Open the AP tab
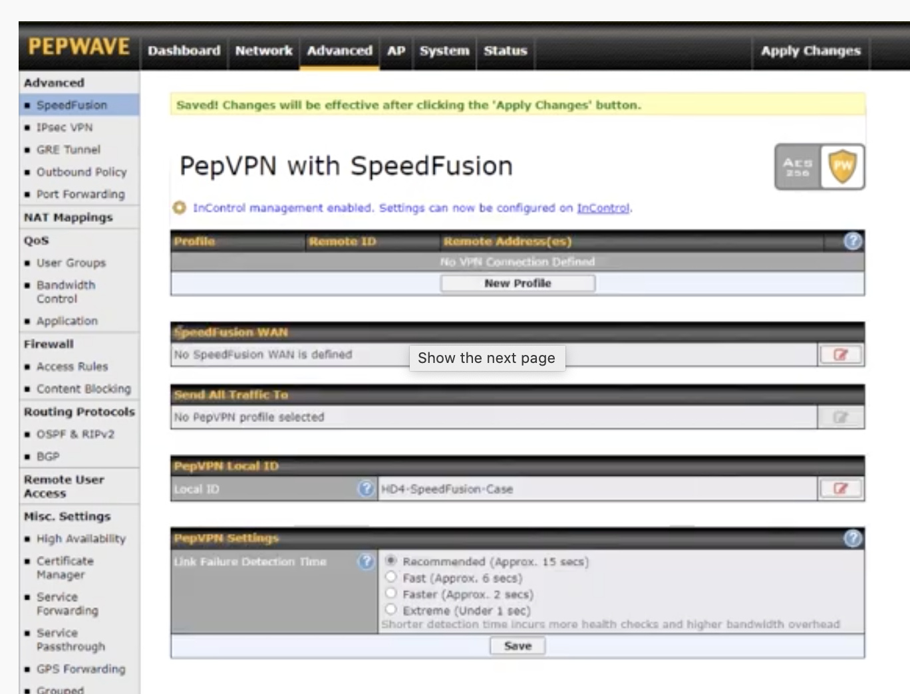Screen dimensions: 910x694 click(396, 51)
